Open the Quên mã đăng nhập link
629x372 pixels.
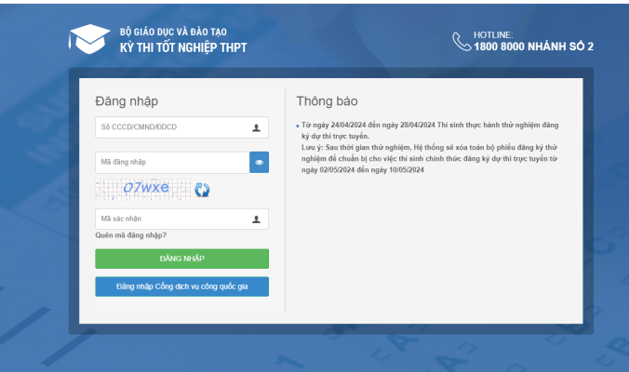[x=131, y=235]
